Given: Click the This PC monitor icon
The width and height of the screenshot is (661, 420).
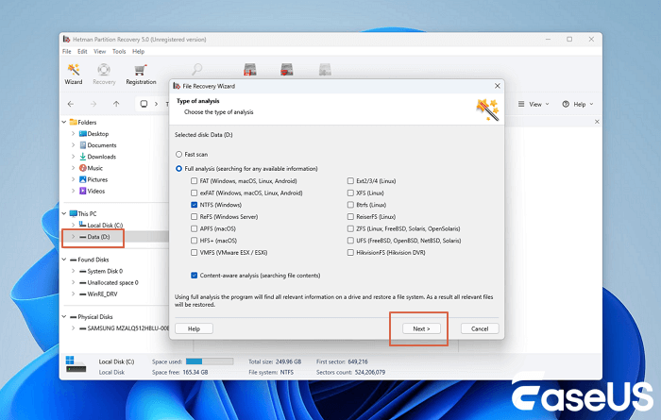Looking at the screenshot, I should coord(74,213).
